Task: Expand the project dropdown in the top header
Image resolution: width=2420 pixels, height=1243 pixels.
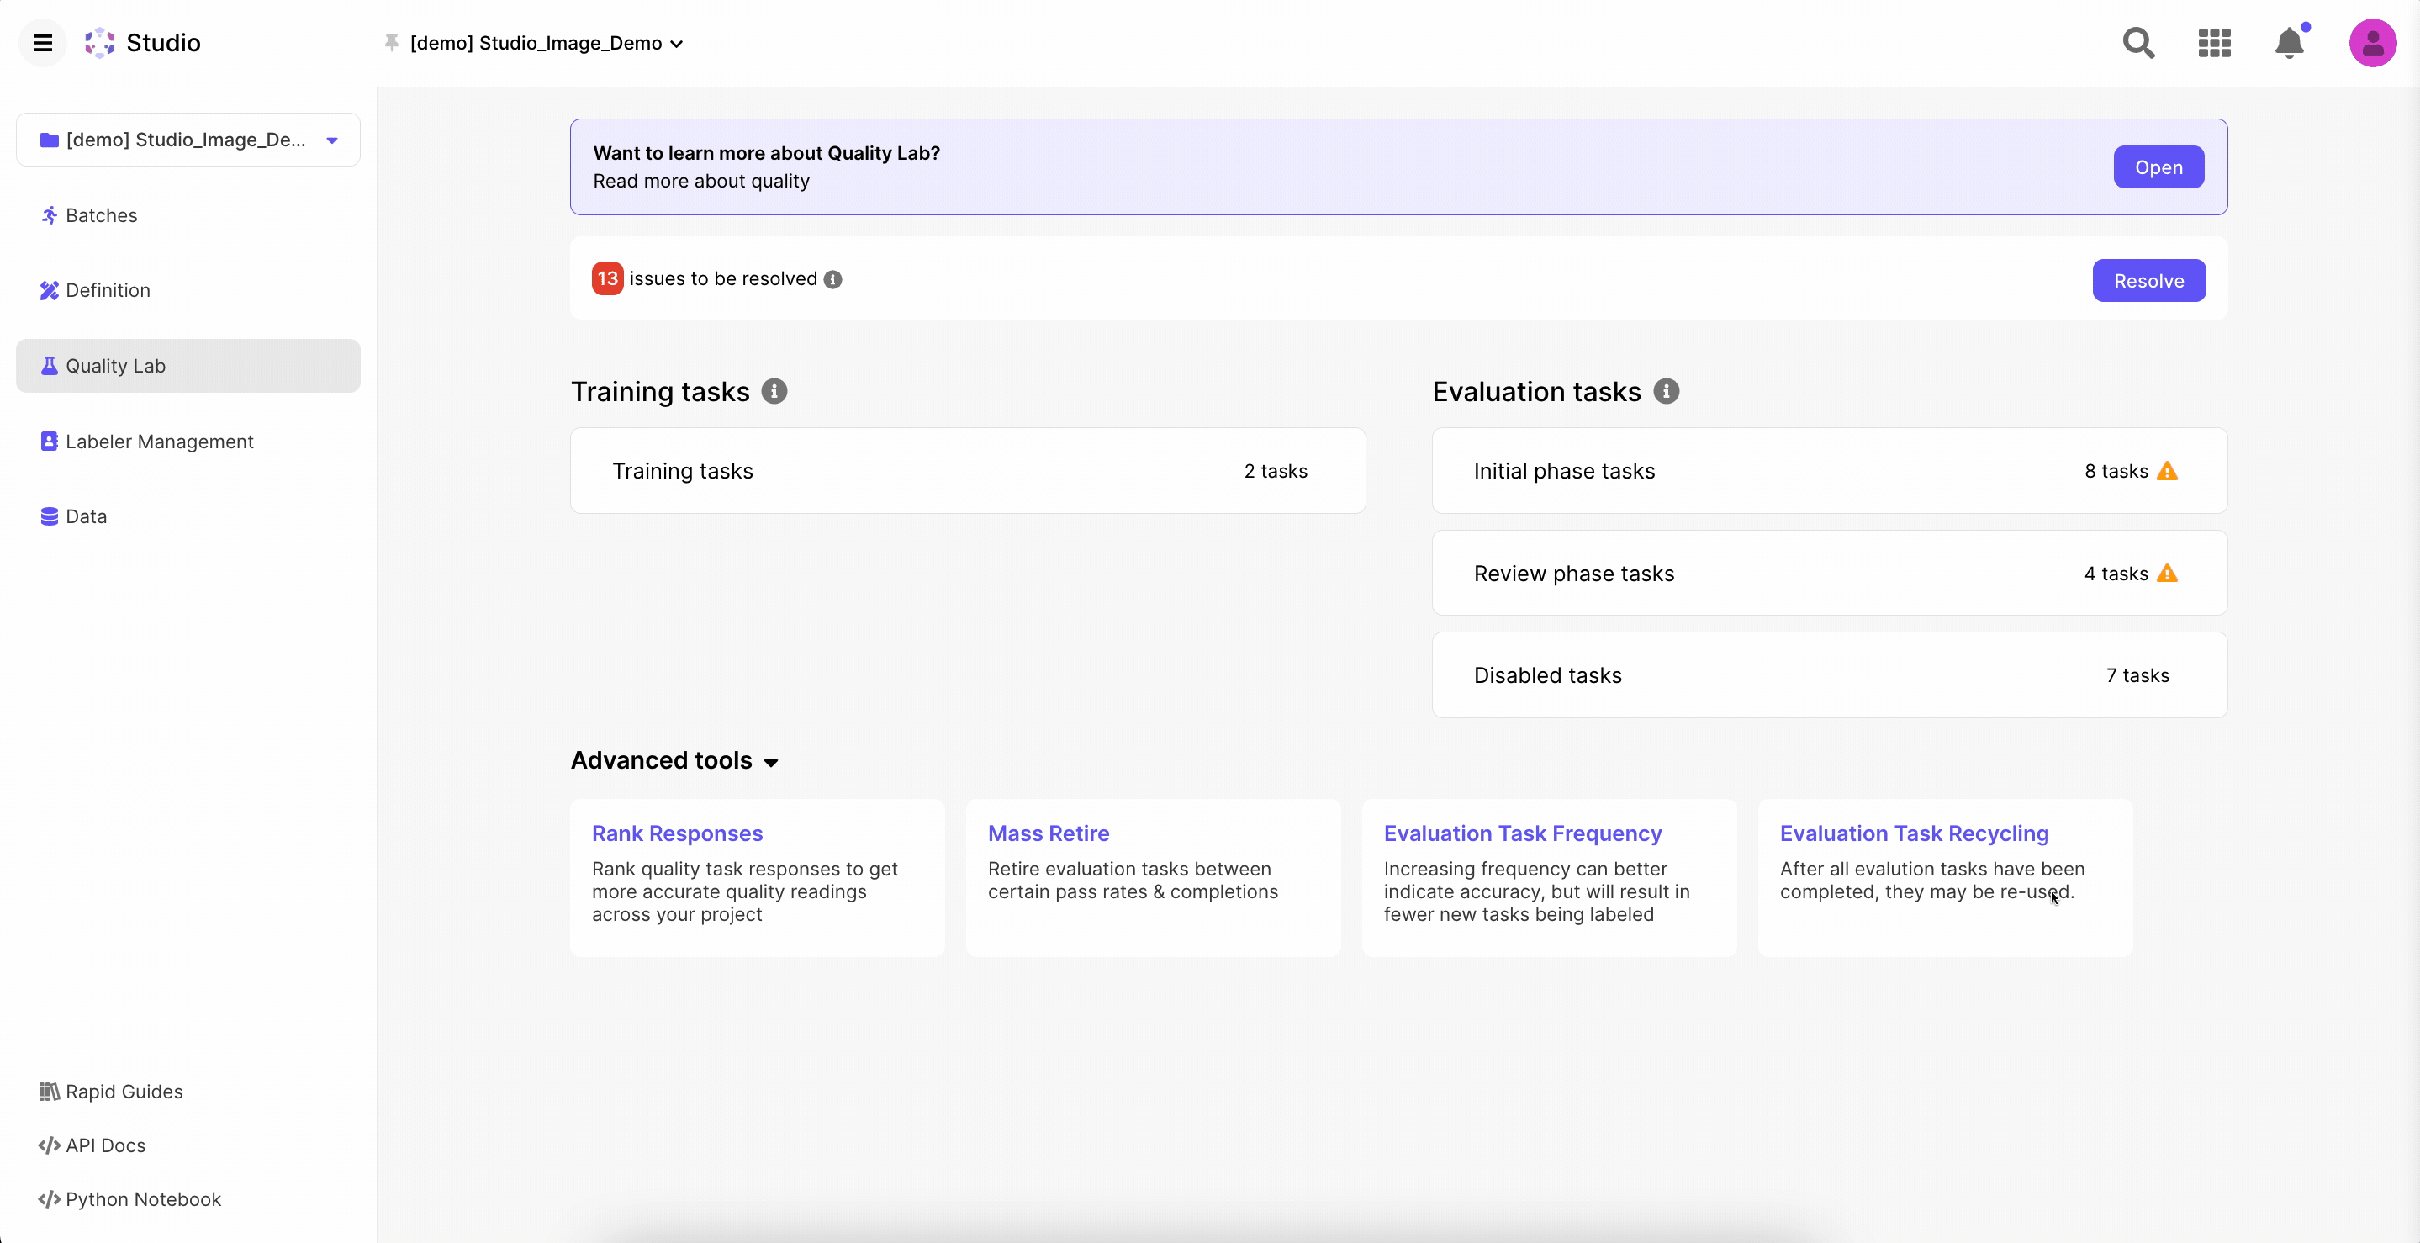Action: 675,45
